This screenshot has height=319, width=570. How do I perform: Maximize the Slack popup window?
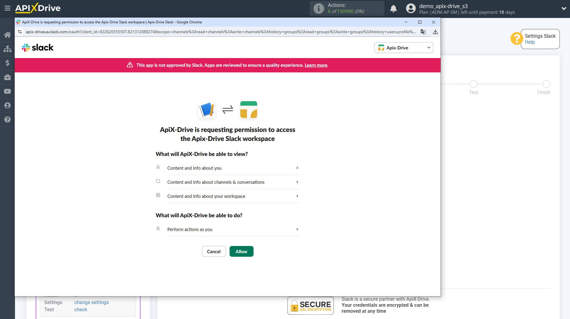point(420,22)
